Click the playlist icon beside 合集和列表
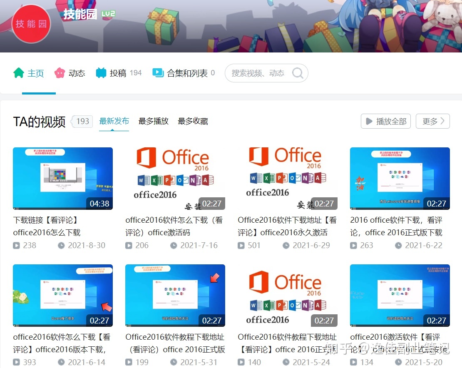This screenshot has height=368, width=462. point(157,72)
